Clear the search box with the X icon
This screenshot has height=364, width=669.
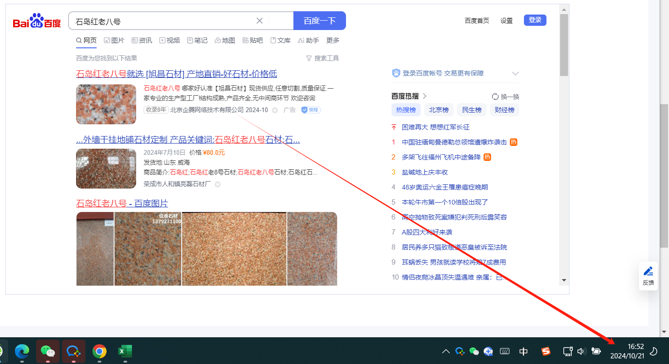260,21
